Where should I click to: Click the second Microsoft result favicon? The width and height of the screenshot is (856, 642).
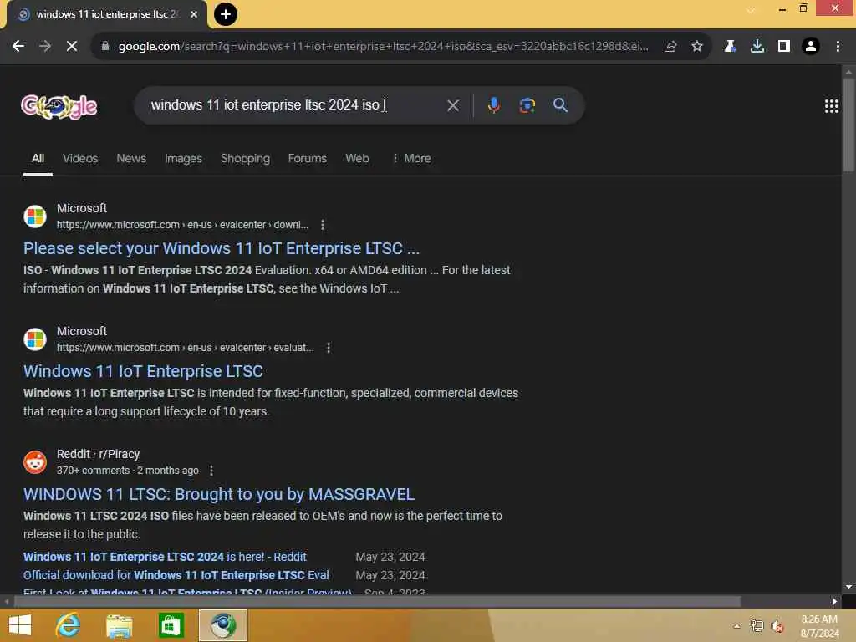coord(35,339)
